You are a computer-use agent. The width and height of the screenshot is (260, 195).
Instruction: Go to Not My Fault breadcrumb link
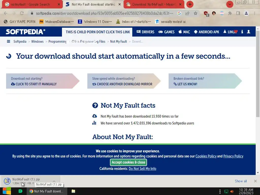[x=118, y=41]
